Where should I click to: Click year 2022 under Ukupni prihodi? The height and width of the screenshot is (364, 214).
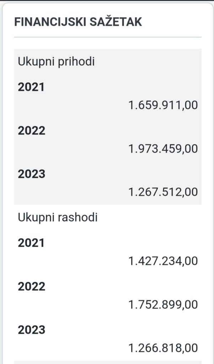pyautogui.click(x=32, y=131)
